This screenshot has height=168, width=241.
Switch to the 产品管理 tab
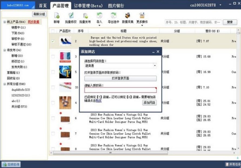click(61, 6)
